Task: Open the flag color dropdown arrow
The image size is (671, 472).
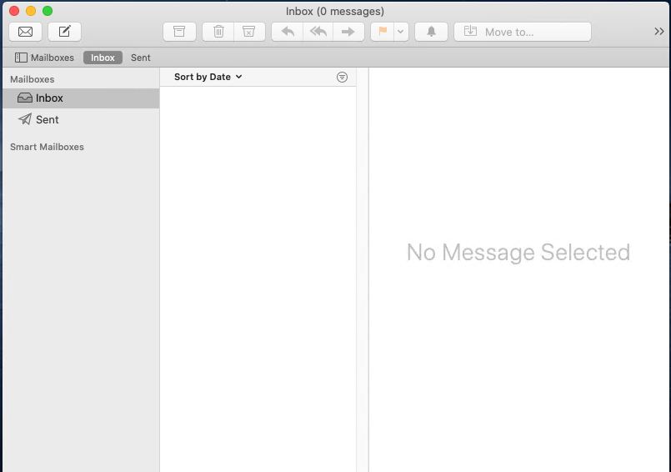Action: pyautogui.click(x=401, y=32)
